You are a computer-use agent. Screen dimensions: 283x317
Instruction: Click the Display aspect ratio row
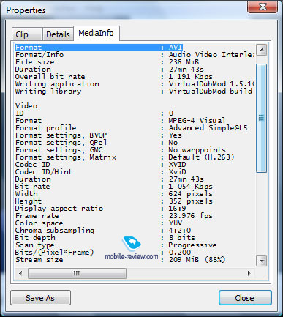(x=135, y=209)
